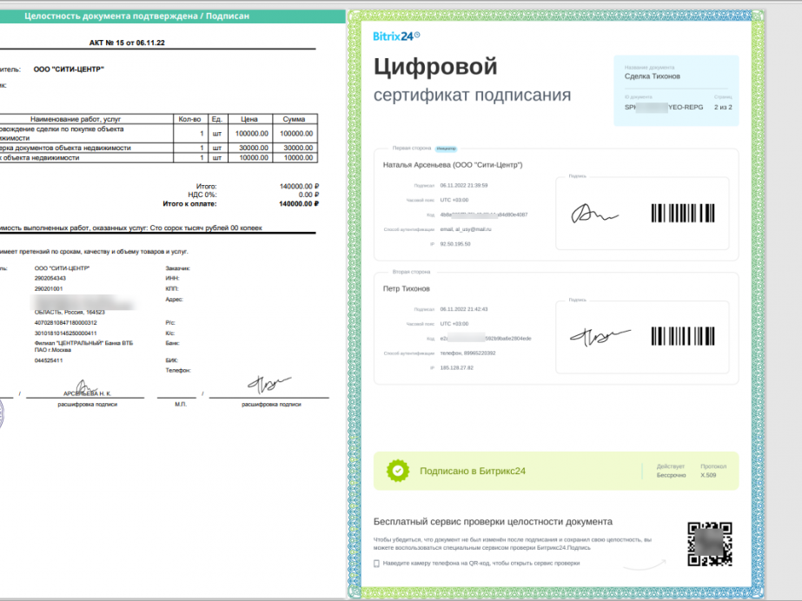
Task: Click the barcode in the first party box
Action: tap(683, 213)
